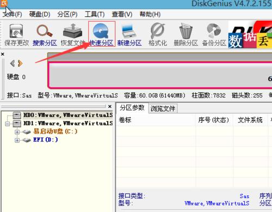Open the 备份分区 backup partition tool
The width and height of the screenshot is (272, 212).
[214, 34]
